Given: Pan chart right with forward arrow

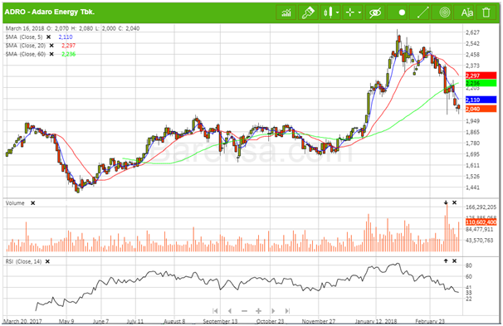Looking at the screenshot, I should point(273,311).
